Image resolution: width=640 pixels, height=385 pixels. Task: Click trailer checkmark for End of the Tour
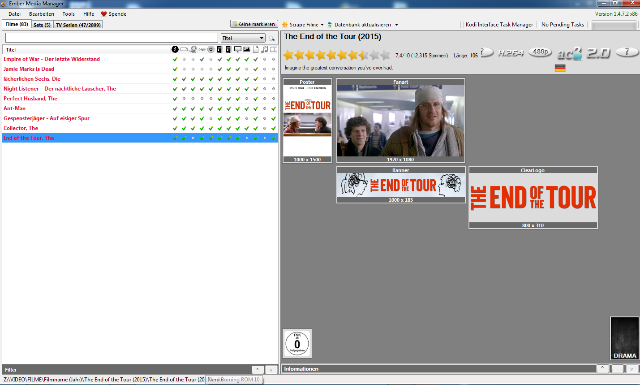(274, 138)
